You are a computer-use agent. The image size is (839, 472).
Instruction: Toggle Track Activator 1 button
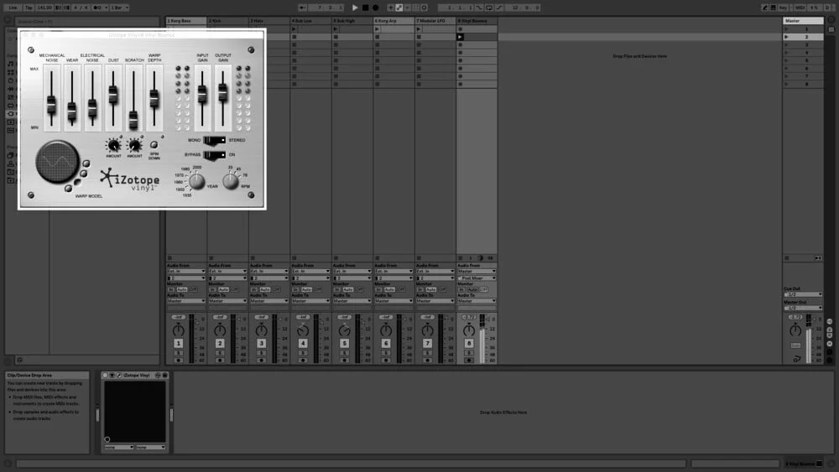(x=178, y=343)
